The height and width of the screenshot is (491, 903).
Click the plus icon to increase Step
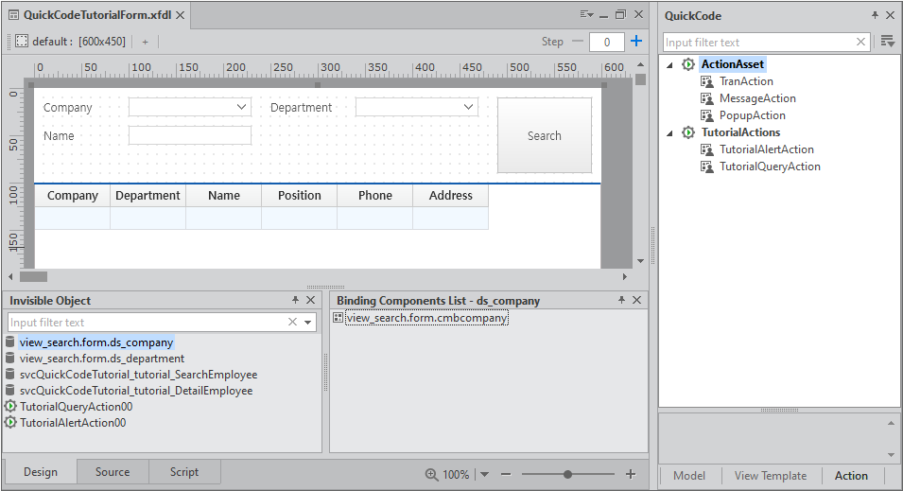(636, 42)
